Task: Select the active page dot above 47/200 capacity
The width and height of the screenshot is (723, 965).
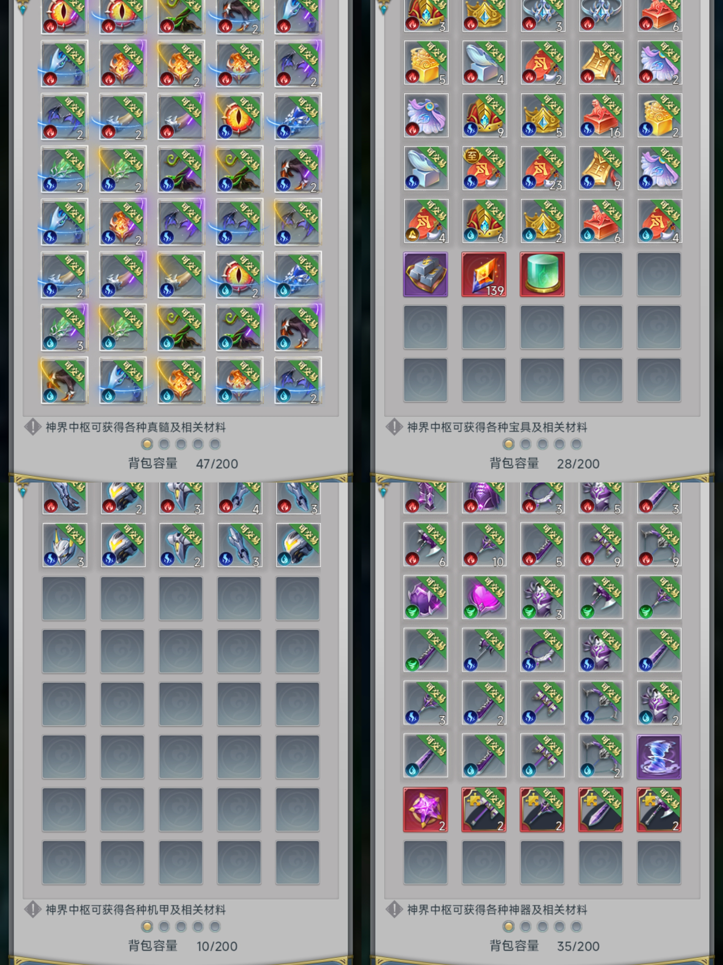Action: coord(147,444)
